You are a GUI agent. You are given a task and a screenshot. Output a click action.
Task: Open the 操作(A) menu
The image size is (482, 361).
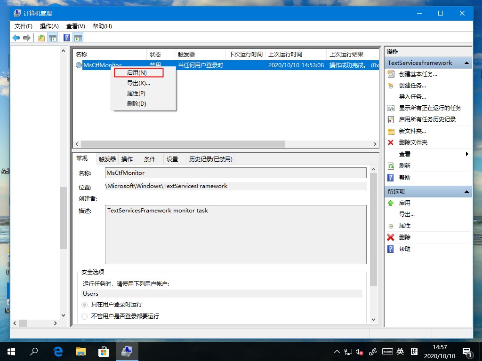pos(49,26)
